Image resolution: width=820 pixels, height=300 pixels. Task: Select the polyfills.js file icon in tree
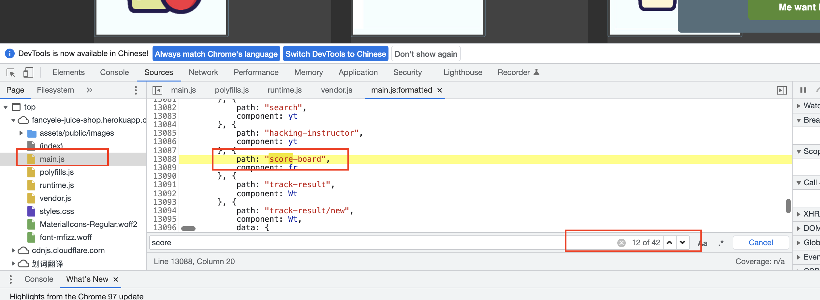coord(31,172)
